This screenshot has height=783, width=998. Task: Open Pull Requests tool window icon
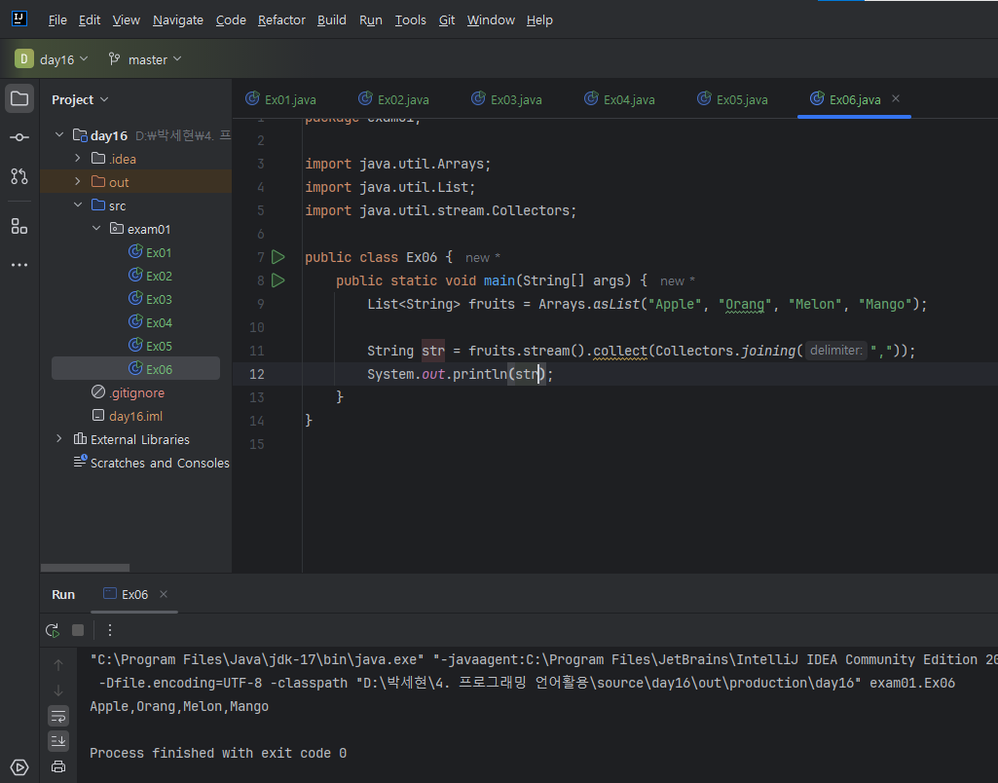(19, 176)
